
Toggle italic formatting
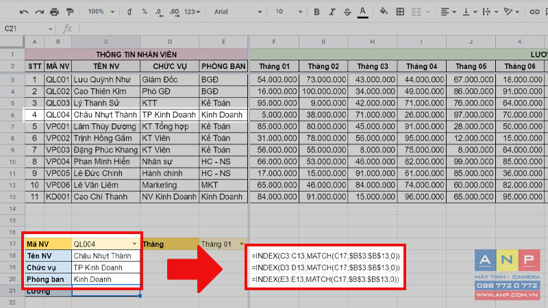pyautogui.click(x=332, y=12)
